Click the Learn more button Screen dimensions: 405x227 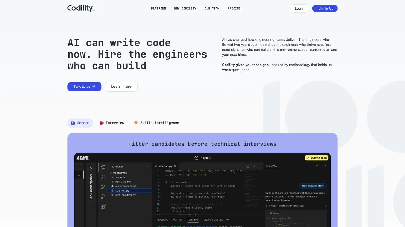point(121,87)
